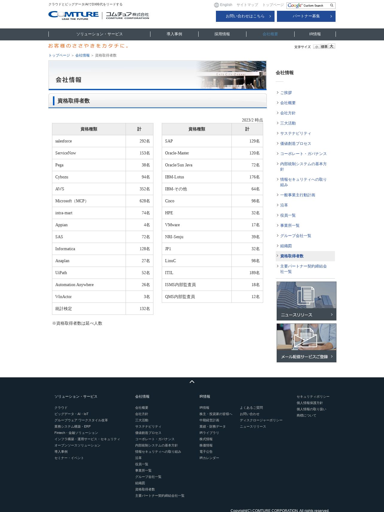
Task: Open the サイトマップ link in the header
Action: coord(247,5)
